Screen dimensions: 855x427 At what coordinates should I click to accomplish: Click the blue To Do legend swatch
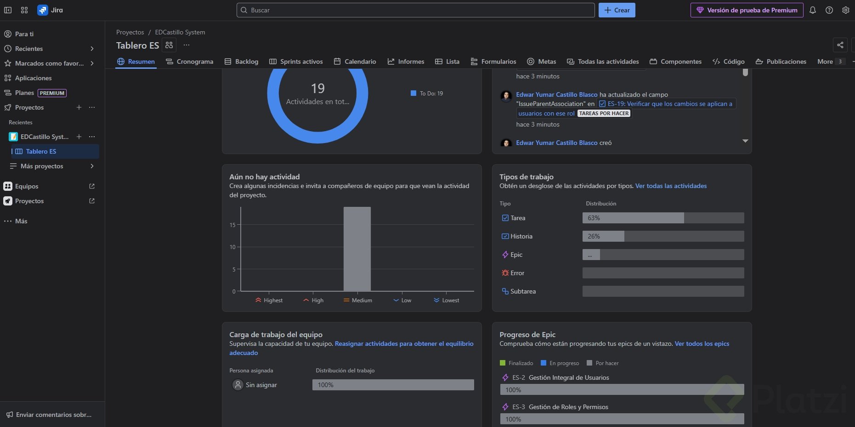(413, 93)
